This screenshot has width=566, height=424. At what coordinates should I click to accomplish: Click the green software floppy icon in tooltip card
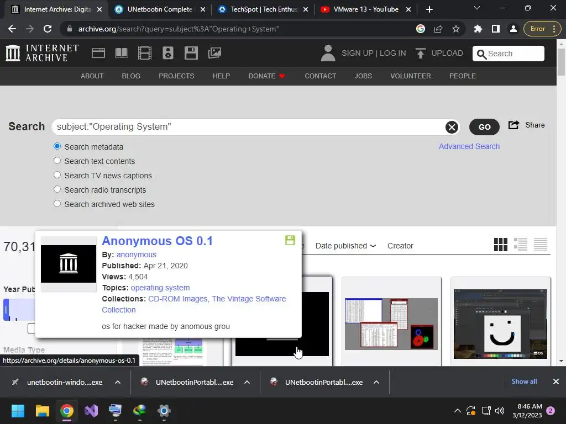290,240
